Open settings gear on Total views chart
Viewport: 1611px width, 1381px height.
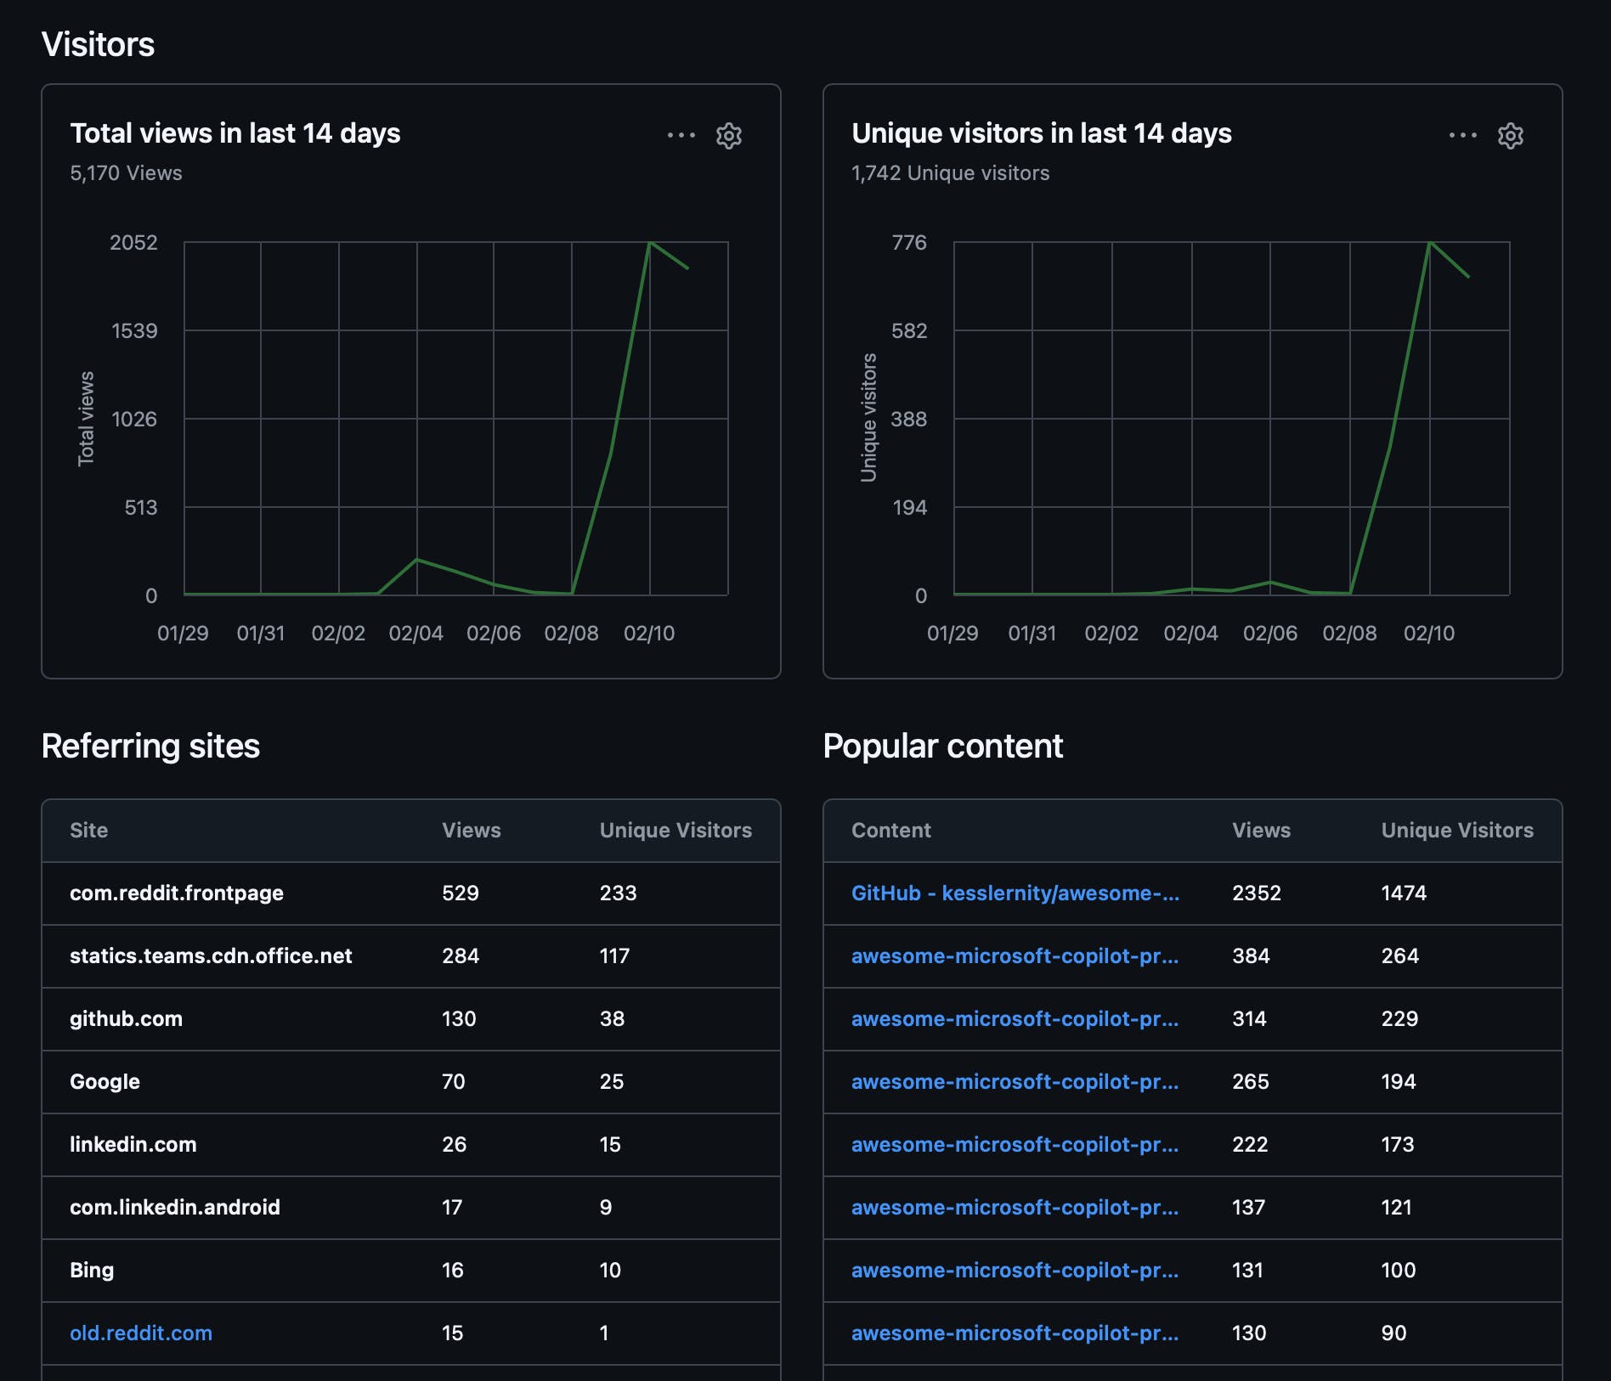tap(729, 135)
